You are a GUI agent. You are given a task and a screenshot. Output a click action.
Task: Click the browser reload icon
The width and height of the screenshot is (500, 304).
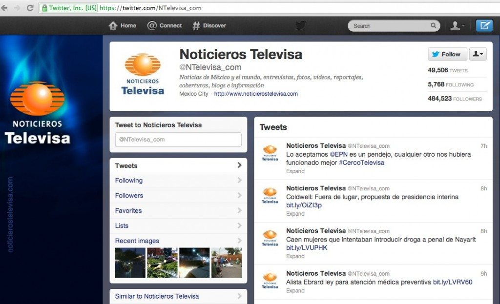coord(30,8)
